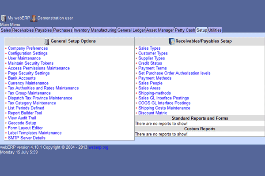
Task: Open the Discount Matrix link
Action: [x=153, y=113]
